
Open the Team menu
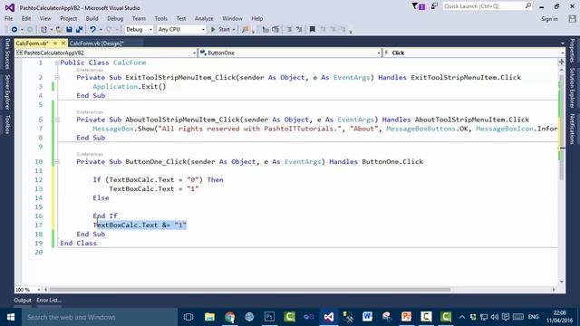pos(139,18)
